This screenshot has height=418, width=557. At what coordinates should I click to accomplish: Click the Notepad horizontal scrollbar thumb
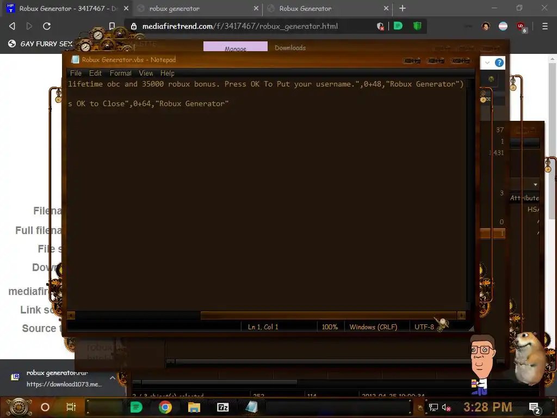pyautogui.click(x=329, y=315)
